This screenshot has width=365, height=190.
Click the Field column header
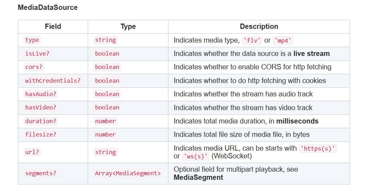(53, 26)
